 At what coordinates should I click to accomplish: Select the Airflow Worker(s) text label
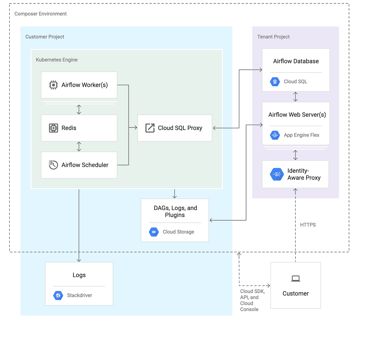pyautogui.click(x=85, y=85)
